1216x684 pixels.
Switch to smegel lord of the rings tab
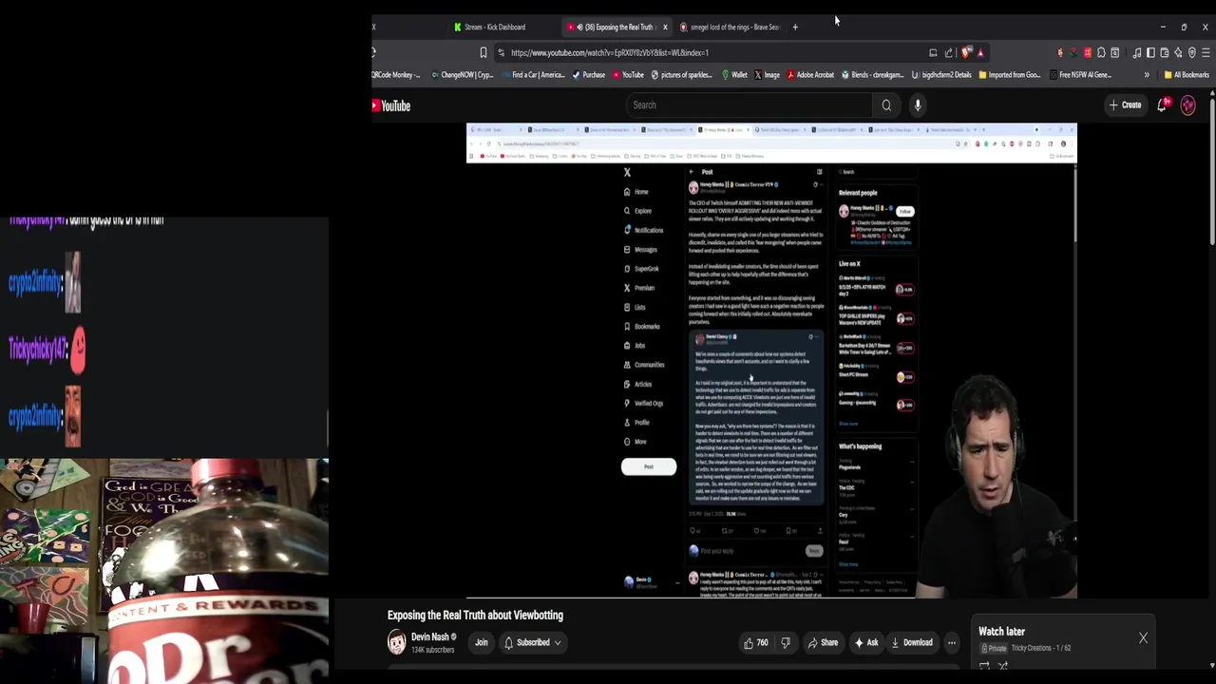click(730, 27)
